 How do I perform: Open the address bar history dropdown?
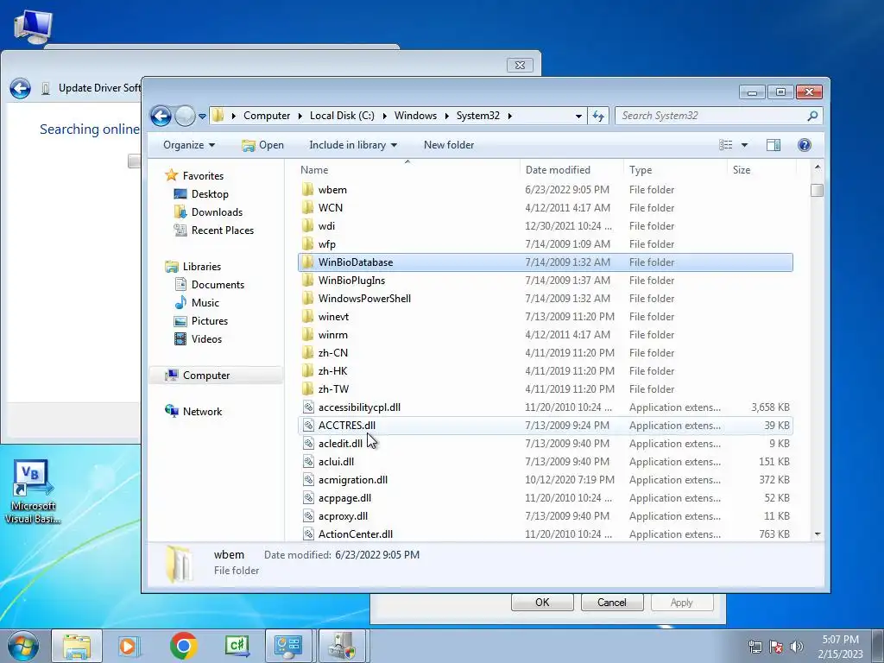(578, 117)
